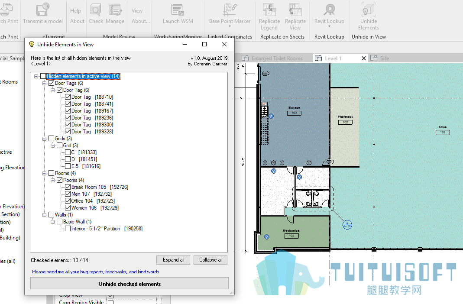463x304 pixels.
Task: Check the grid E.5 [181616] checkbox
Action: tap(68, 166)
